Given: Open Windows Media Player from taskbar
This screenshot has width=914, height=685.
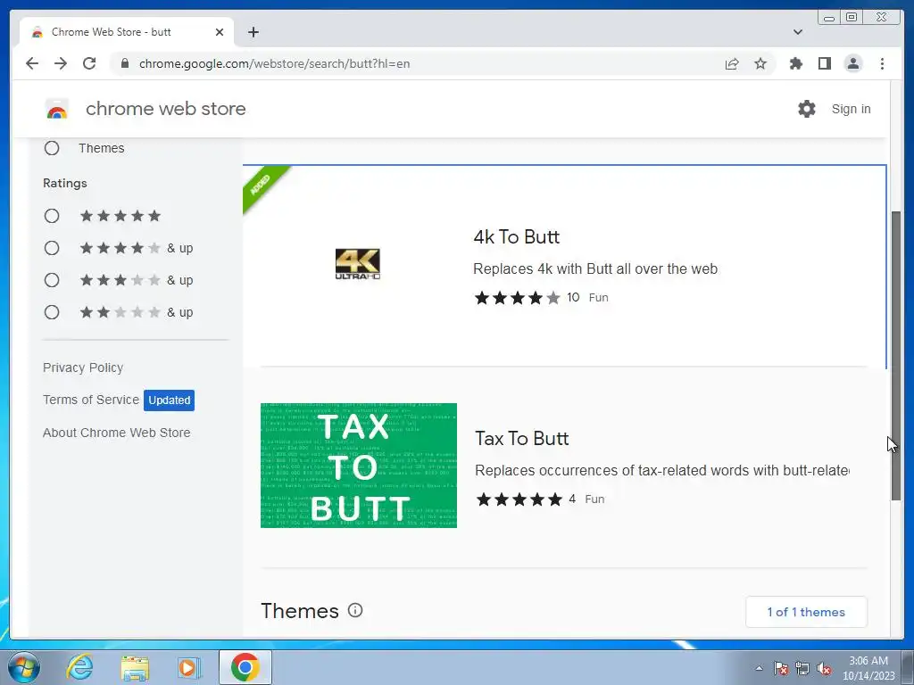Looking at the screenshot, I should [x=189, y=667].
